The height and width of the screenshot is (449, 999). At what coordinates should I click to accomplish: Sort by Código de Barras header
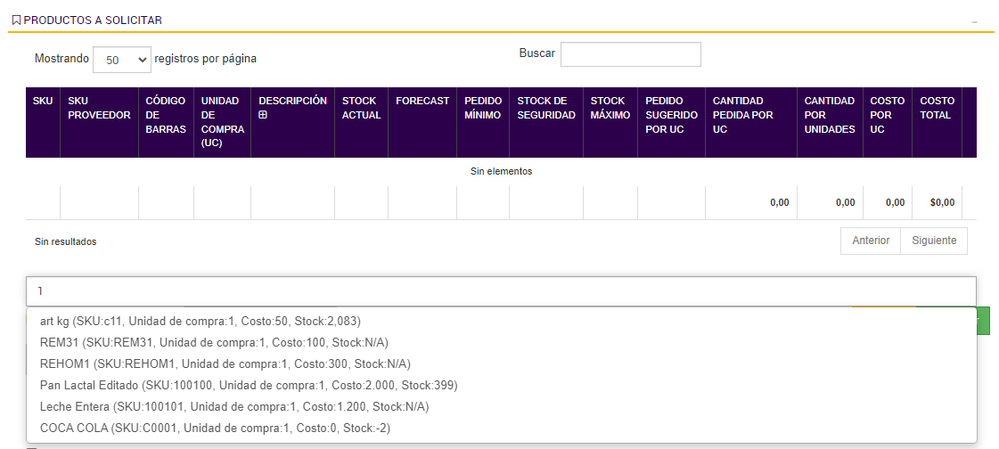pyautogui.click(x=165, y=115)
